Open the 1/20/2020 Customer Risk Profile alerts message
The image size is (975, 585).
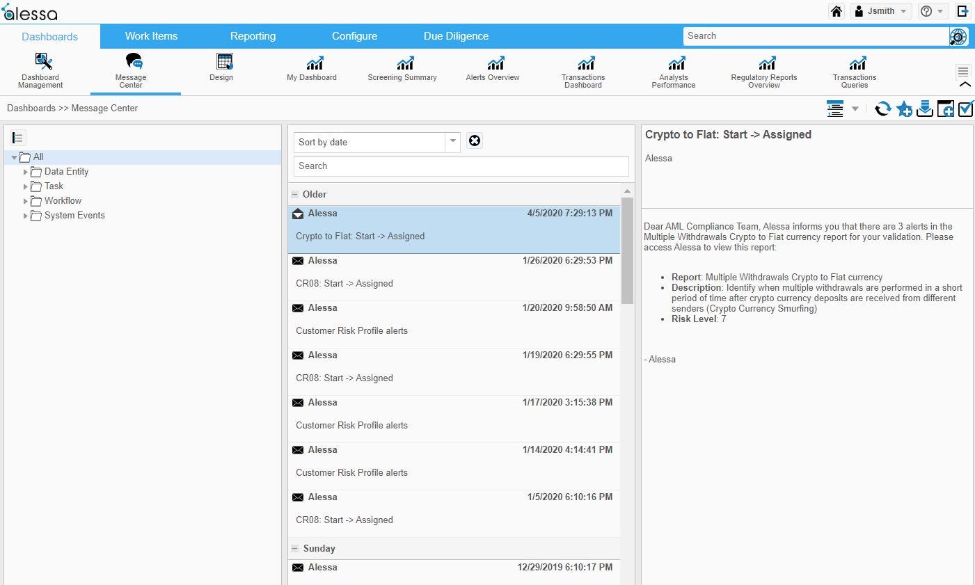(x=454, y=324)
